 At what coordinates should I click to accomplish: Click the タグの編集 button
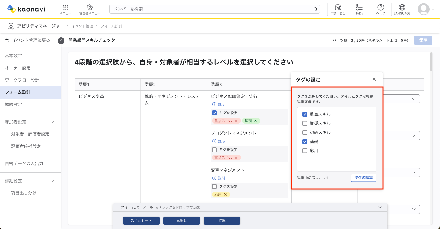pos(363,178)
